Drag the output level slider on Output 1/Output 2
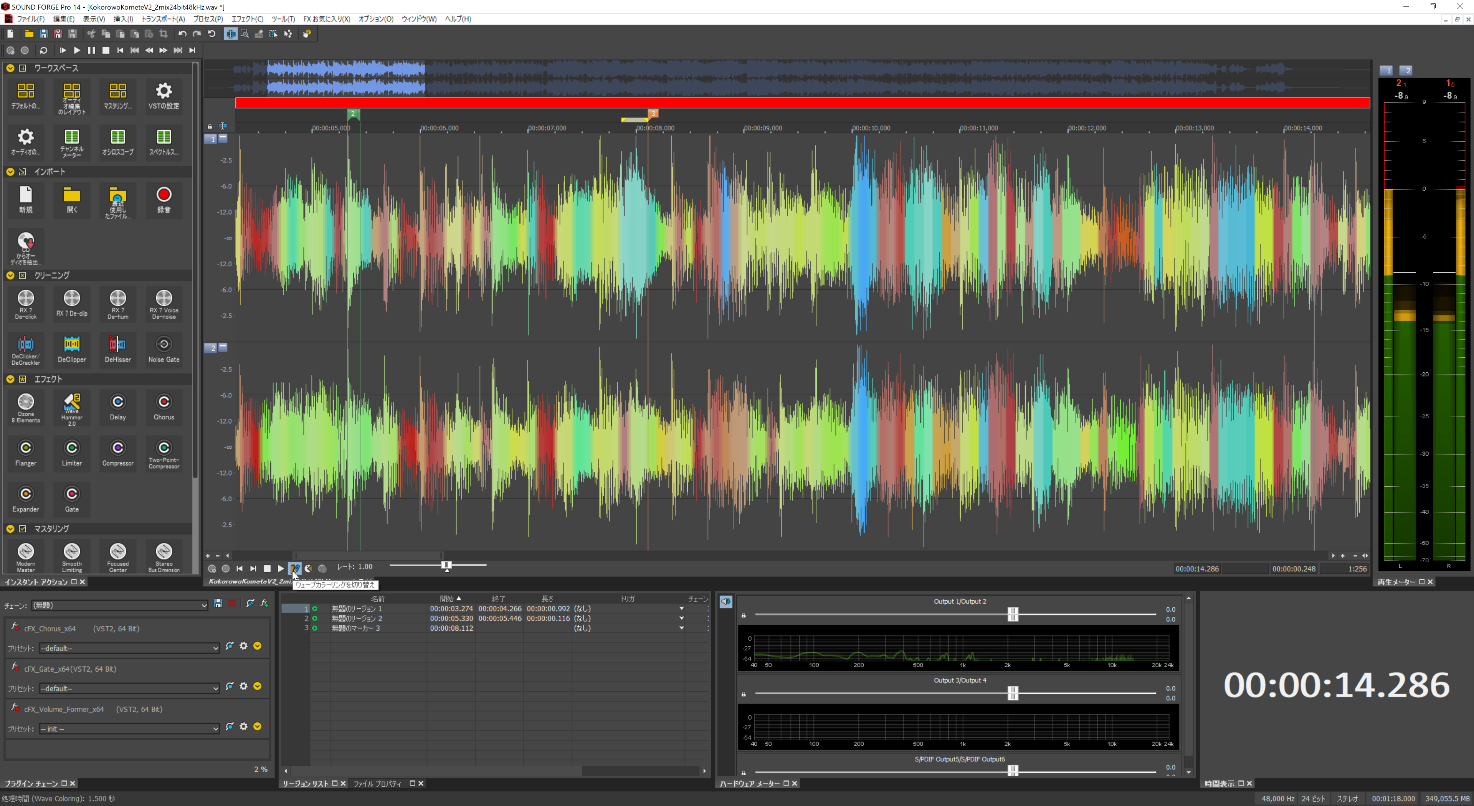Screen dimensions: 1474x806 pyautogui.click(x=1013, y=613)
